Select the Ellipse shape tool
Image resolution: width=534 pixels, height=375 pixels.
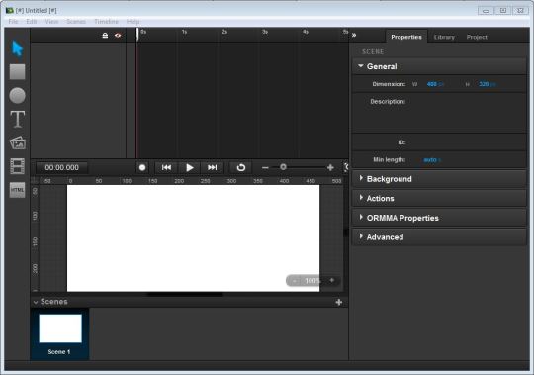click(17, 95)
